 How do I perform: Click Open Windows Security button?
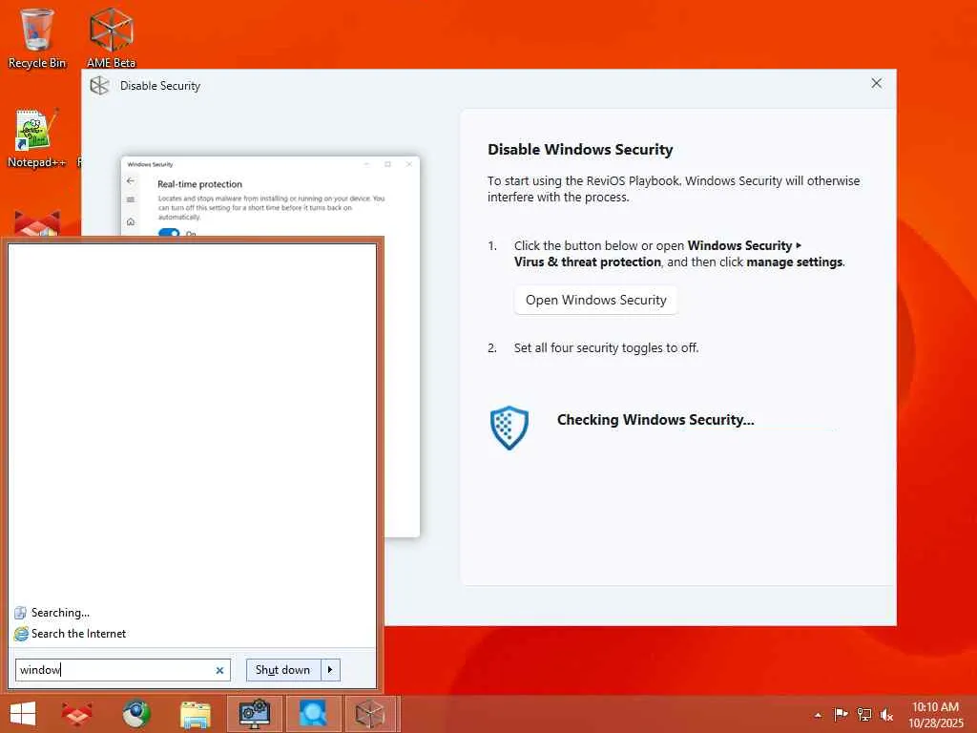[x=595, y=300]
